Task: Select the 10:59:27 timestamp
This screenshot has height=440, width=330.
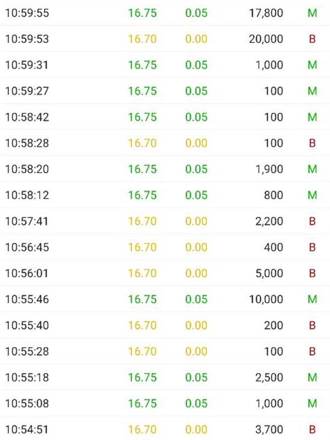Action: coord(27,91)
